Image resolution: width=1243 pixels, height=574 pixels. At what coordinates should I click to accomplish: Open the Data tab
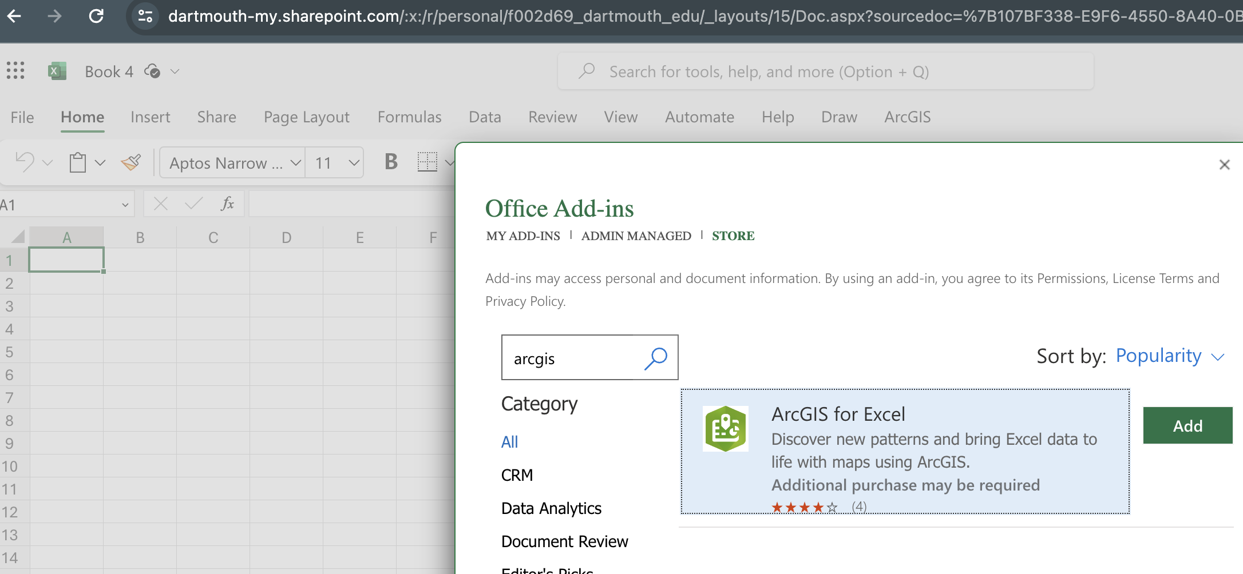(485, 117)
